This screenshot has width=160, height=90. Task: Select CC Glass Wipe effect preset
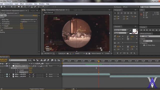150,45
